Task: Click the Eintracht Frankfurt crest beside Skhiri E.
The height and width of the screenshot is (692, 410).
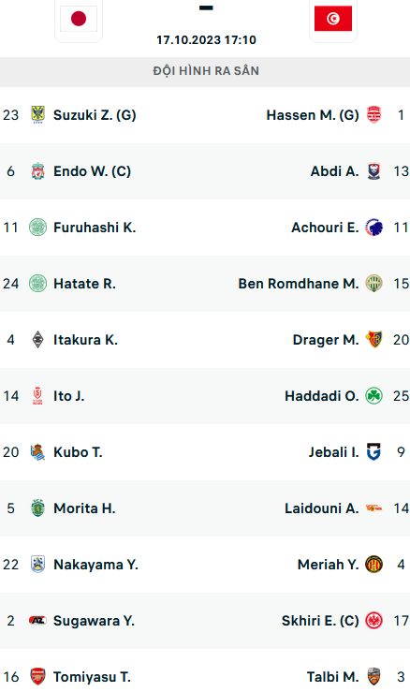Action: coord(373,621)
